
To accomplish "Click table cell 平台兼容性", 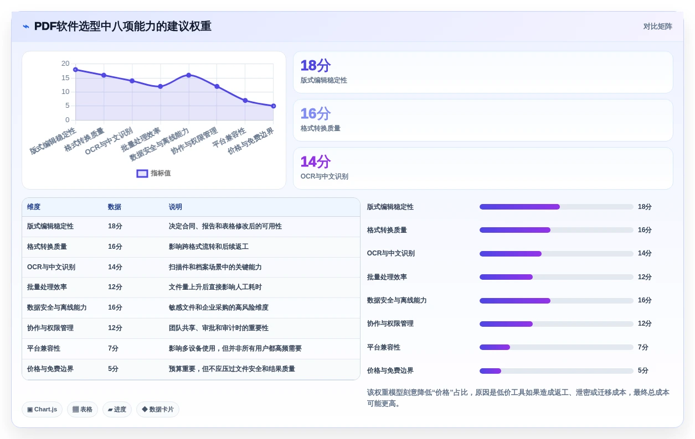I will [44, 349].
